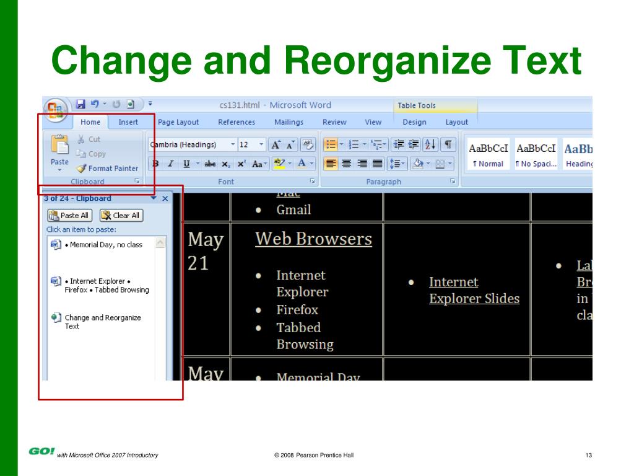Screen dimensions: 634x476
Task: Open the Clipboard group dialog launcher
Action: (x=137, y=182)
